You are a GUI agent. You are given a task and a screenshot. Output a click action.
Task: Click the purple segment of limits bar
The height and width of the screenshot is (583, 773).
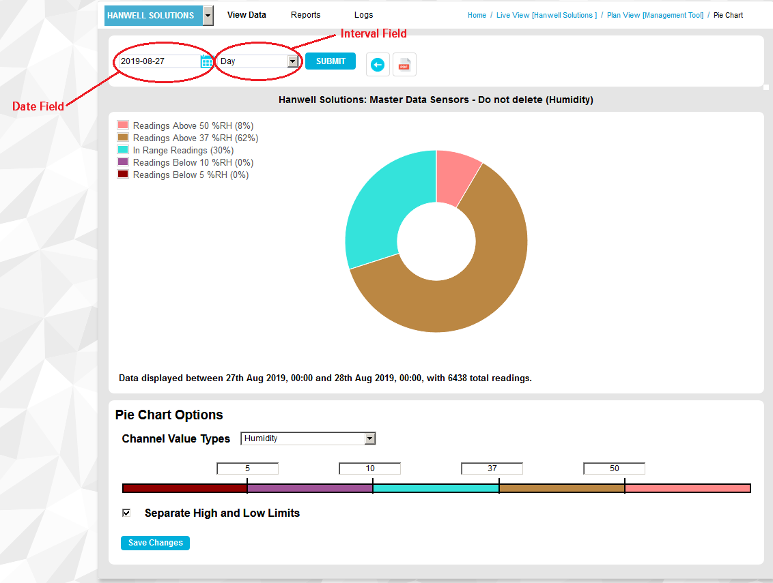click(309, 488)
